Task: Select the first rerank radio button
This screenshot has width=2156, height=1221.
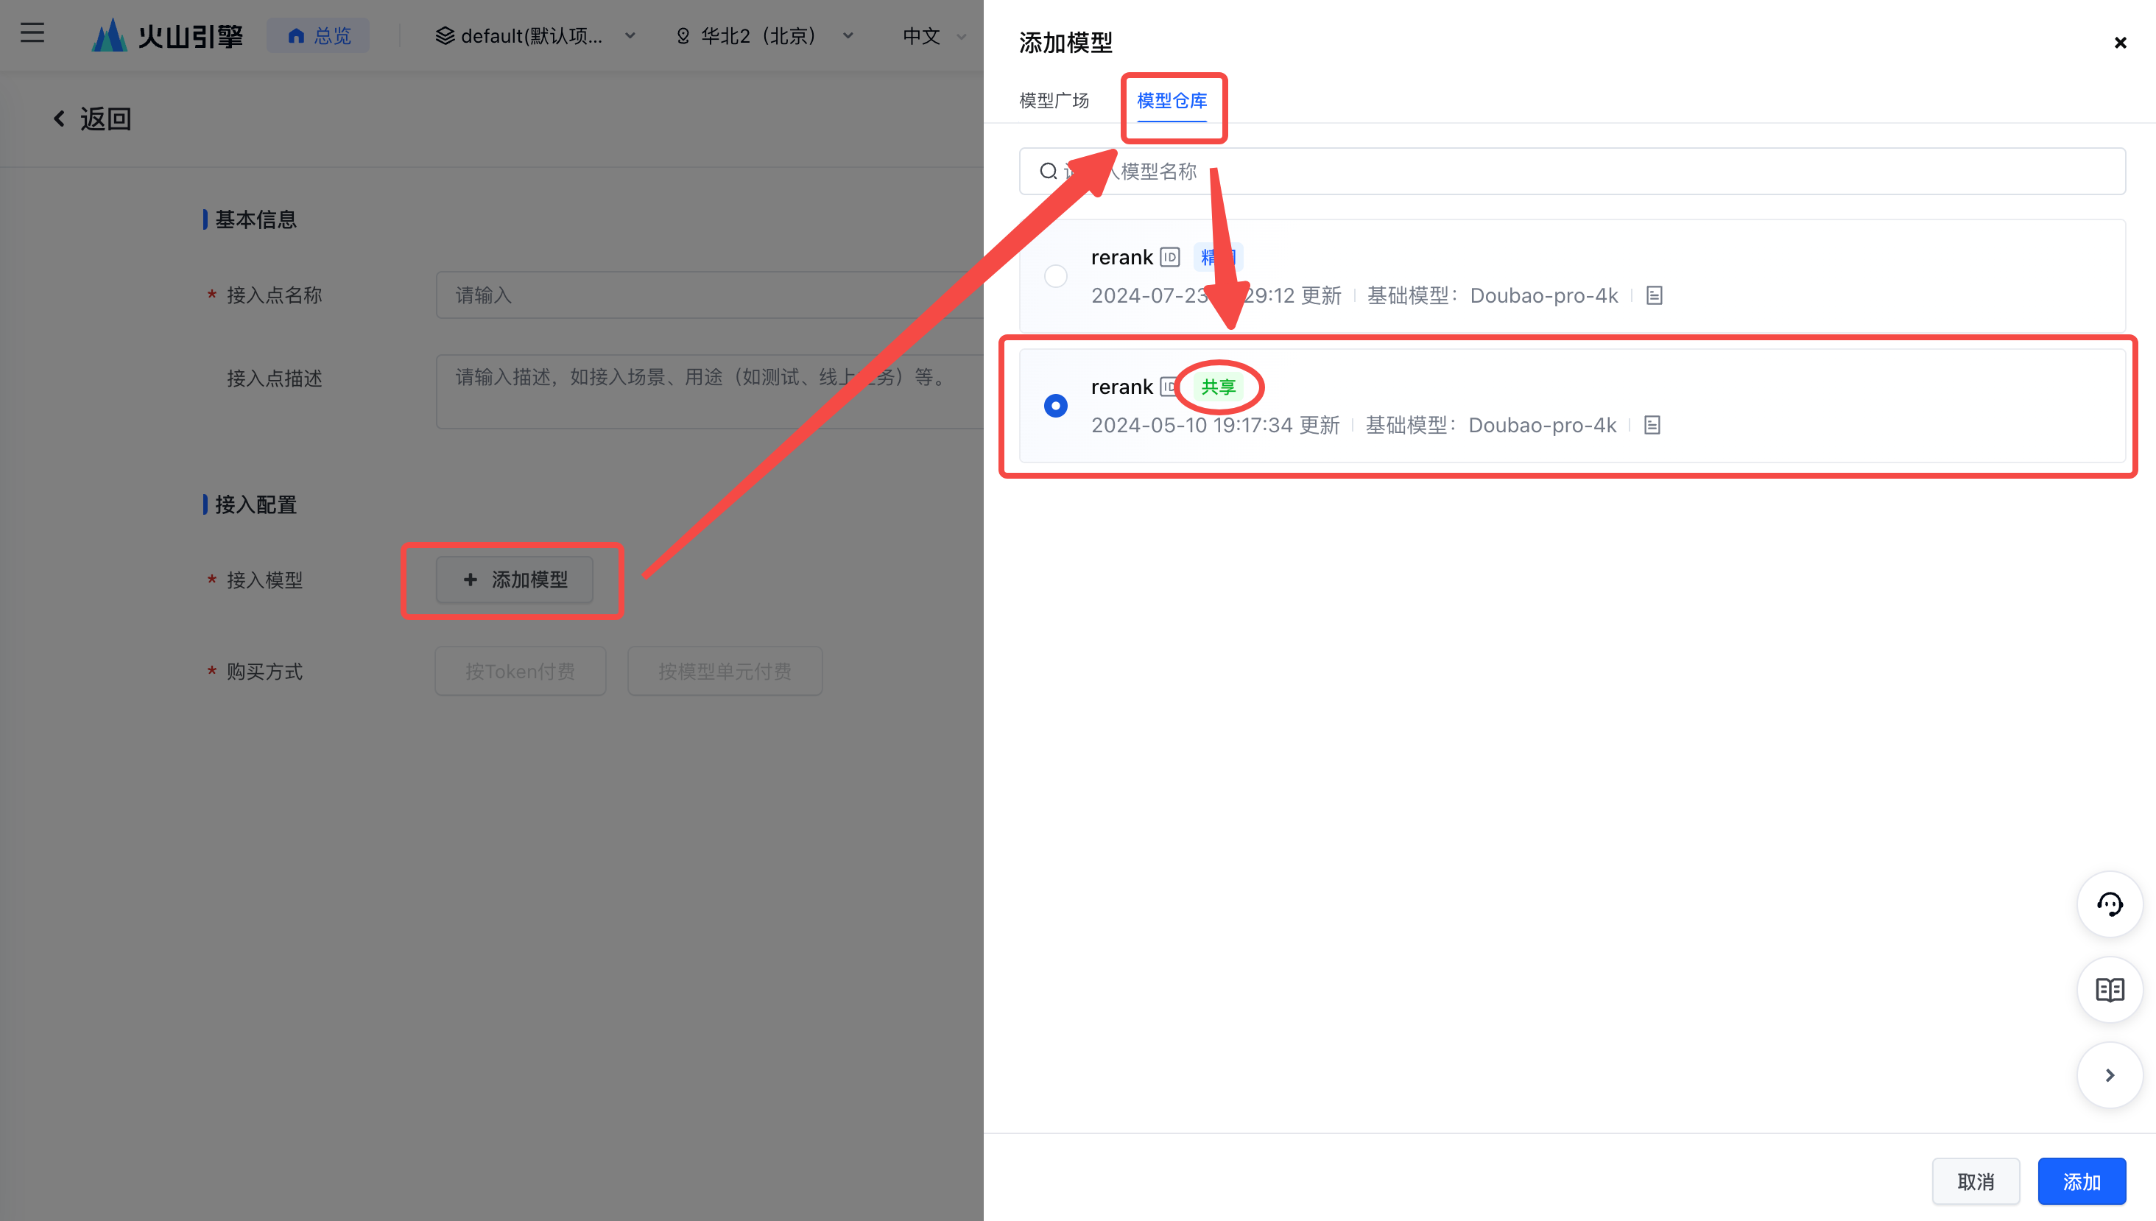Action: pos(1055,276)
